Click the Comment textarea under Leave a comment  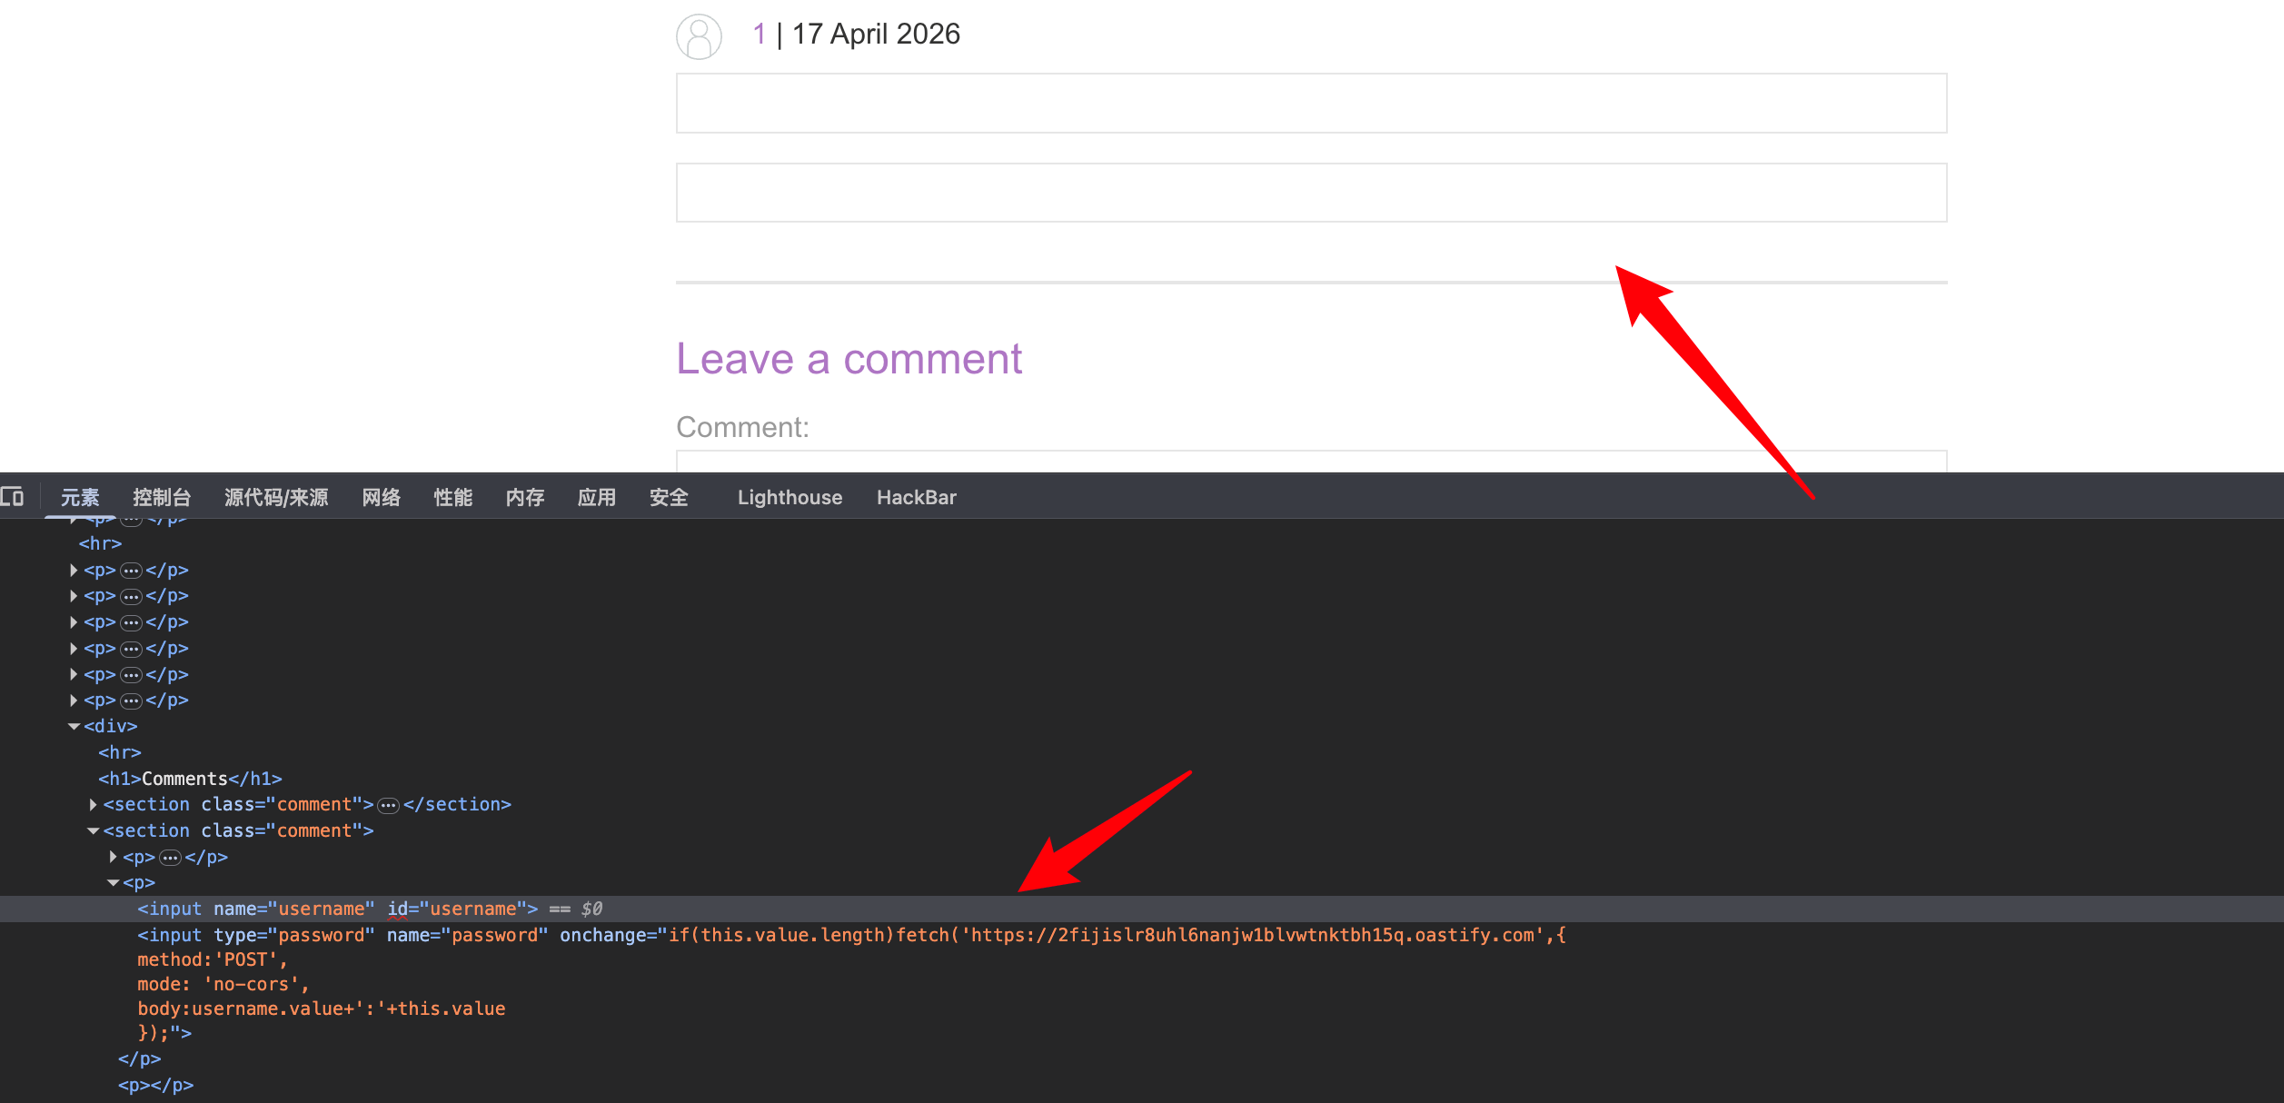1310,461
